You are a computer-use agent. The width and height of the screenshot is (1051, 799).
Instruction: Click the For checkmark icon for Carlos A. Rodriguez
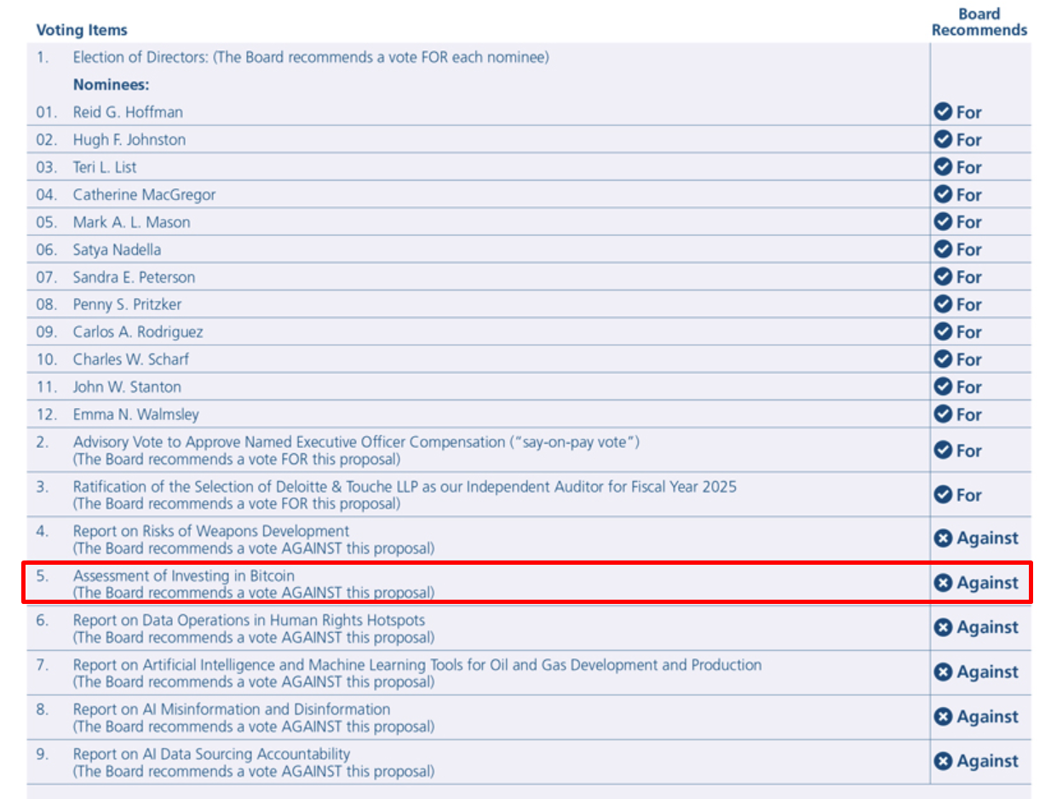point(943,331)
